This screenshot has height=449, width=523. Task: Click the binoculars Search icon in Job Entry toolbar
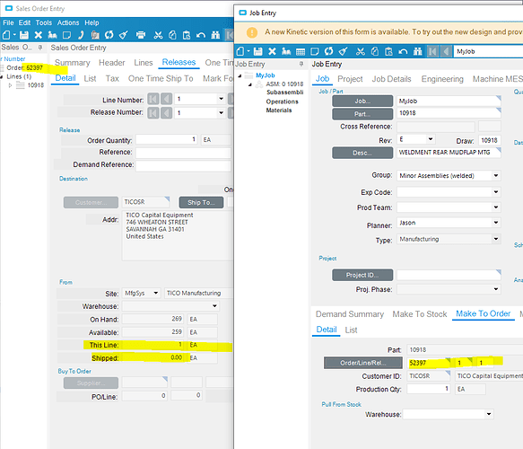coord(418,51)
